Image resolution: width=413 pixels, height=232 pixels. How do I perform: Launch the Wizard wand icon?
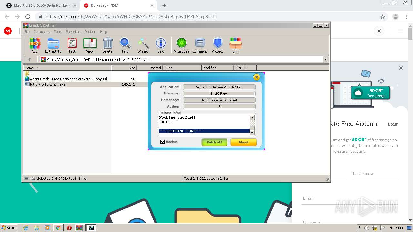click(x=143, y=45)
